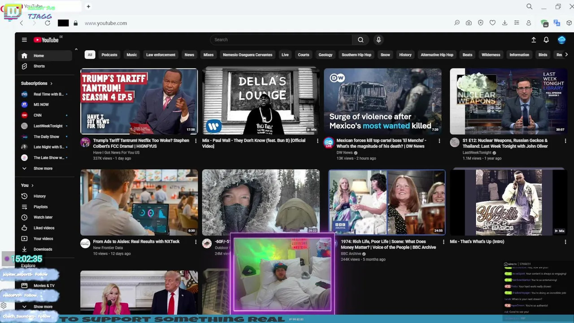Click the translate extension icon
The width and height of the screenshot is (574, 323).
[557, 23]
